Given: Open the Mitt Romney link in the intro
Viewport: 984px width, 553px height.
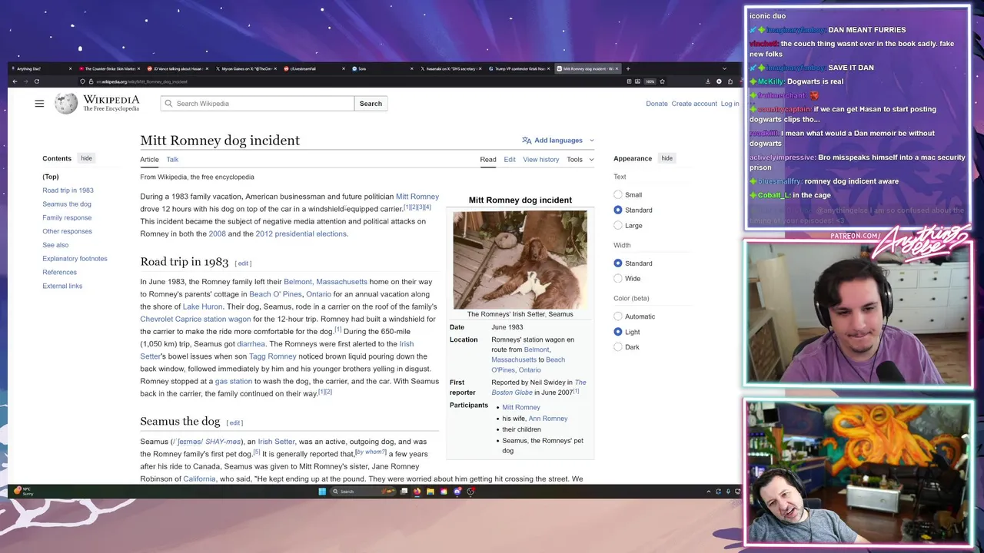Looking at the screenshot, I should pyautogui.click(x=417, y=197).
